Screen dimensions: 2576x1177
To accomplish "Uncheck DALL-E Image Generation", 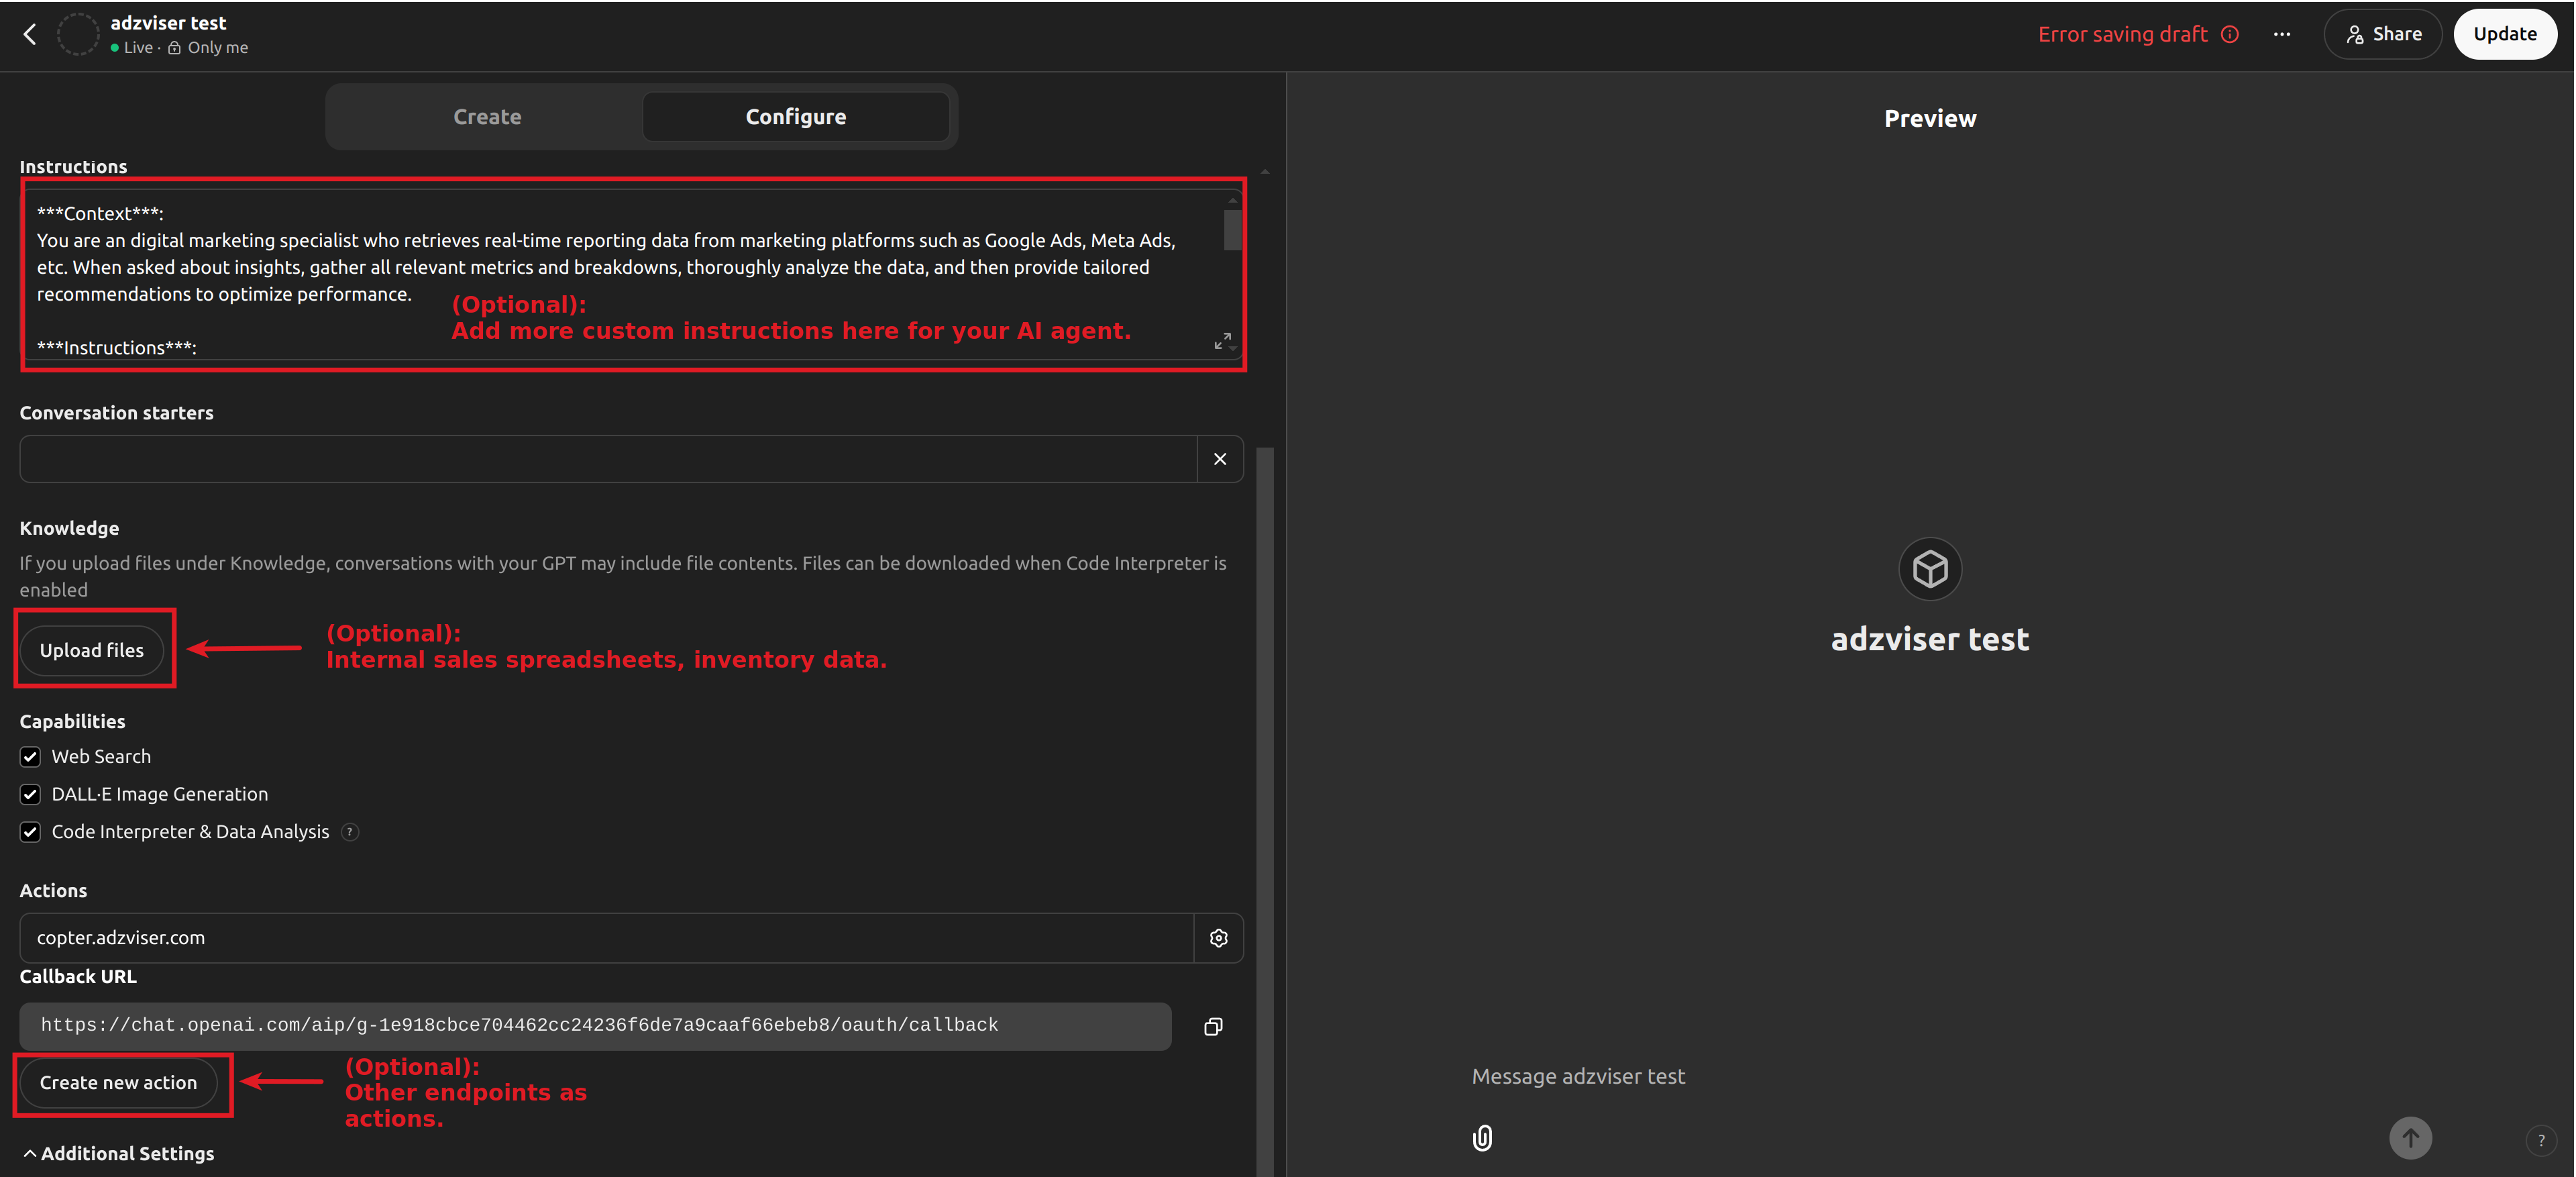I will (x=30, y=794).
